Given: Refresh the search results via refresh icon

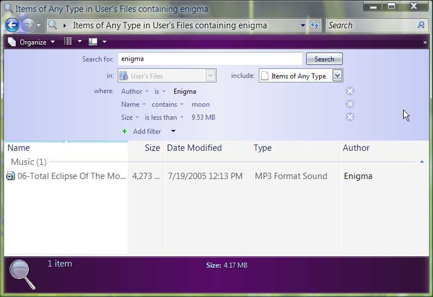Looking at the screenshot, I should pos(315,25).
